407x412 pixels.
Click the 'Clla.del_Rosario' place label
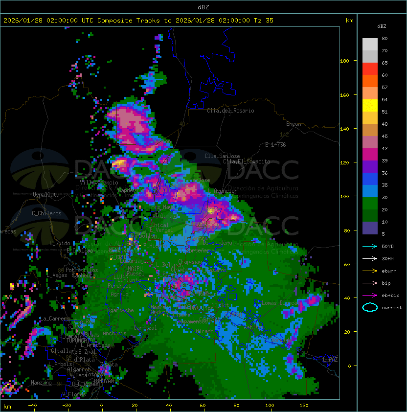coord(230,111)
